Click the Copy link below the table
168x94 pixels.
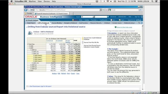point(78,74)
